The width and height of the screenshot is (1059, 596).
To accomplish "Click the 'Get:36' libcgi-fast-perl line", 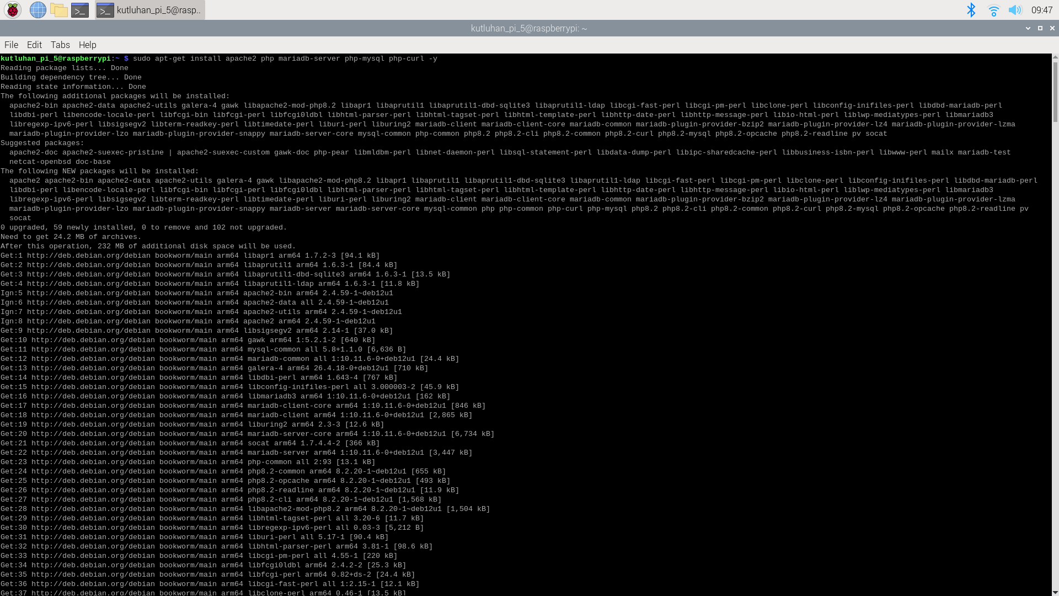I will coord(210,584).
